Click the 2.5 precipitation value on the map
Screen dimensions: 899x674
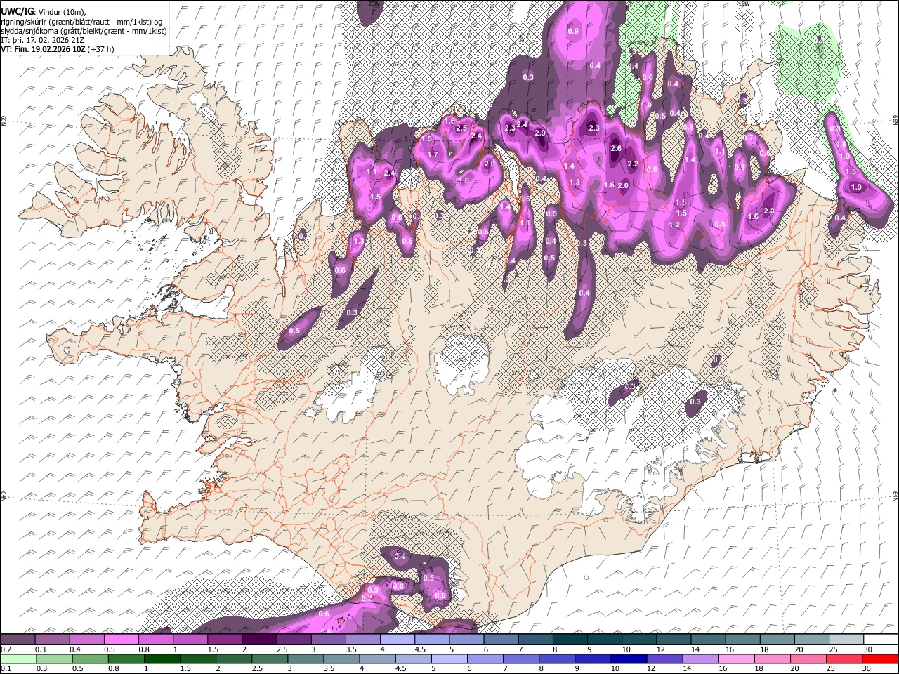(x=461, y=128)
